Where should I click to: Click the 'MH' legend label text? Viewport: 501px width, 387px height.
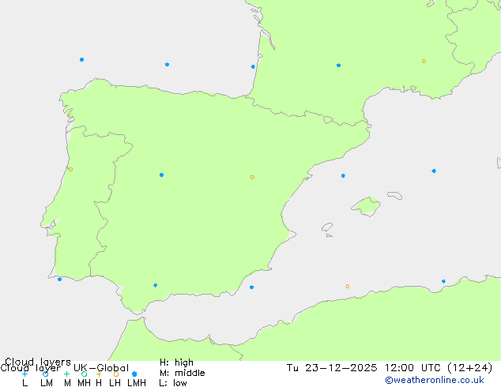(84, 383)
